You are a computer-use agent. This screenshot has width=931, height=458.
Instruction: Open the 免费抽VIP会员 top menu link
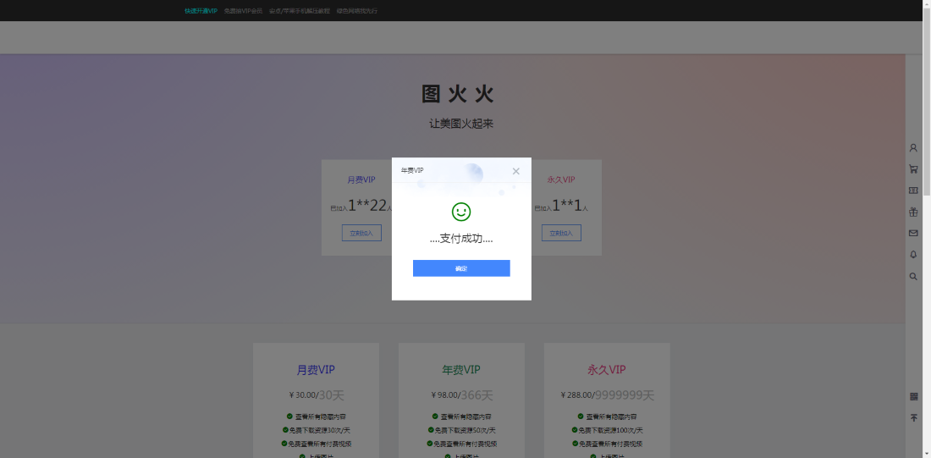tap(243, 11)
